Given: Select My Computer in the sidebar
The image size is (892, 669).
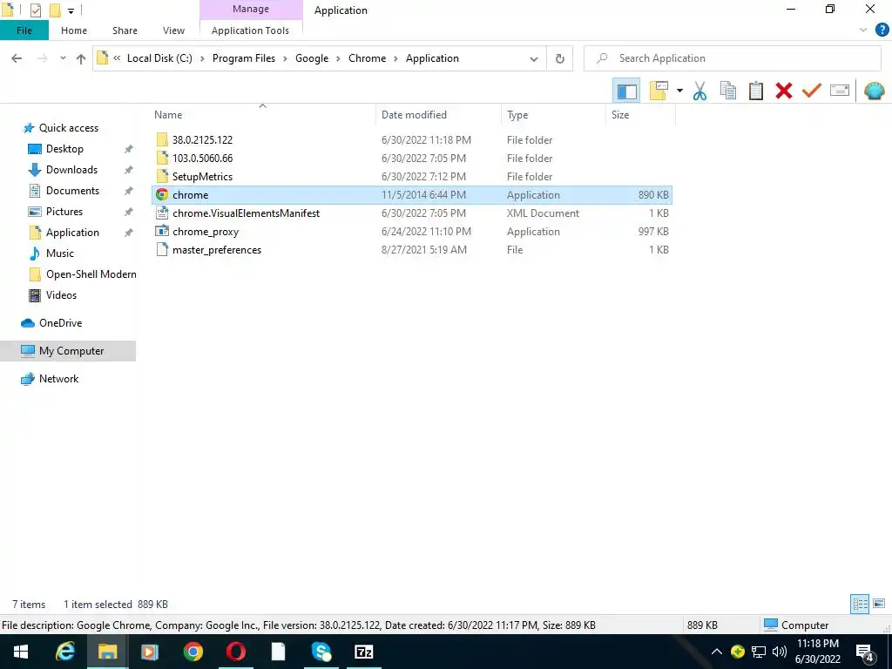Looking at the screenshot, I should pyautogui.click(x=68, y=351).
